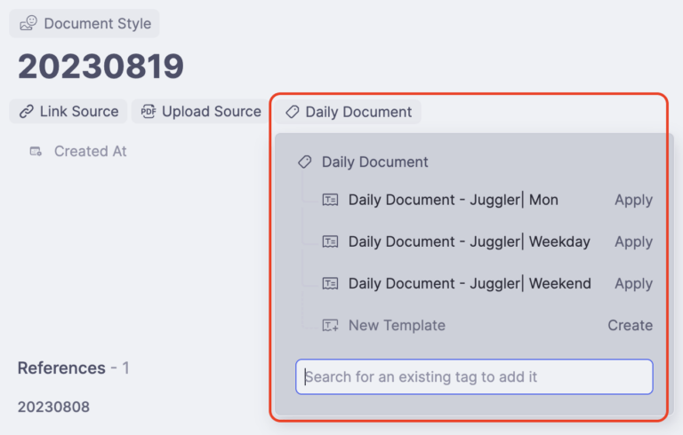Apply the Juggler Mon template

coord(633,201)
